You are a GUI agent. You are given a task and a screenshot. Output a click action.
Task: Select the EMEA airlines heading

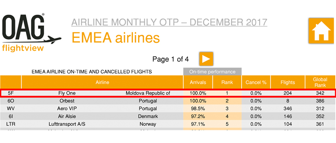[116, 38]
